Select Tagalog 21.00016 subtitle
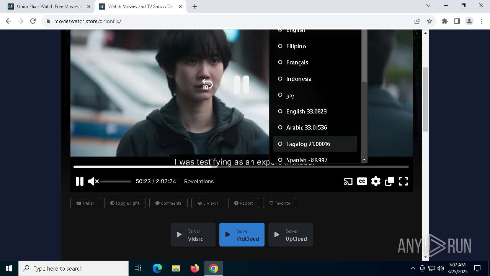This screenshot has width=490, height=276. coord(315,144)
